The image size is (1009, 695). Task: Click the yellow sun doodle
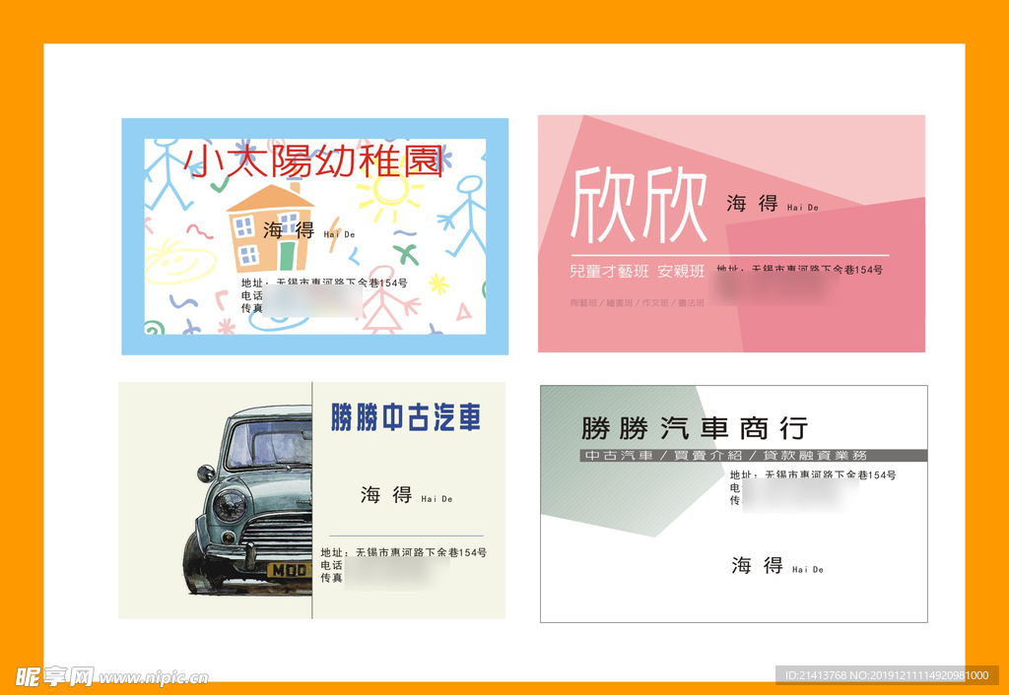[x=389, y=194]
